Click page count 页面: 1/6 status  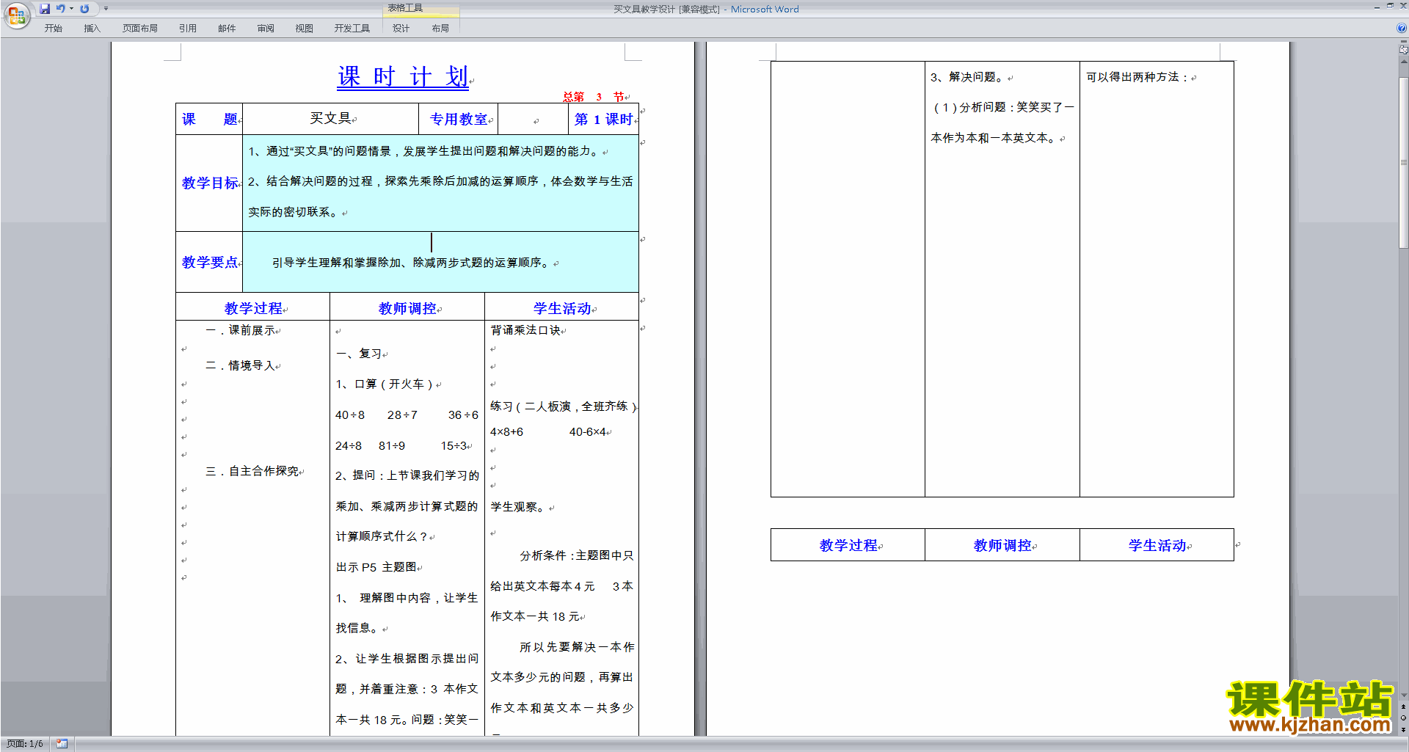tap(25, 743)
